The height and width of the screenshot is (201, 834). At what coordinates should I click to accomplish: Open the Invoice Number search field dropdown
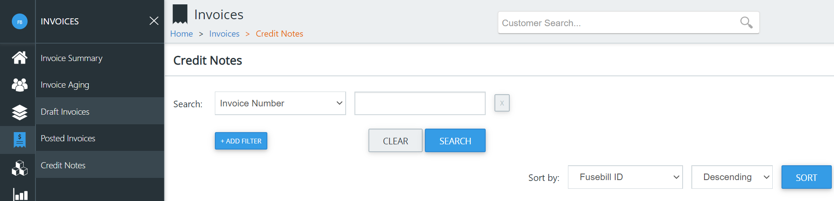click(x=280, y=103)
